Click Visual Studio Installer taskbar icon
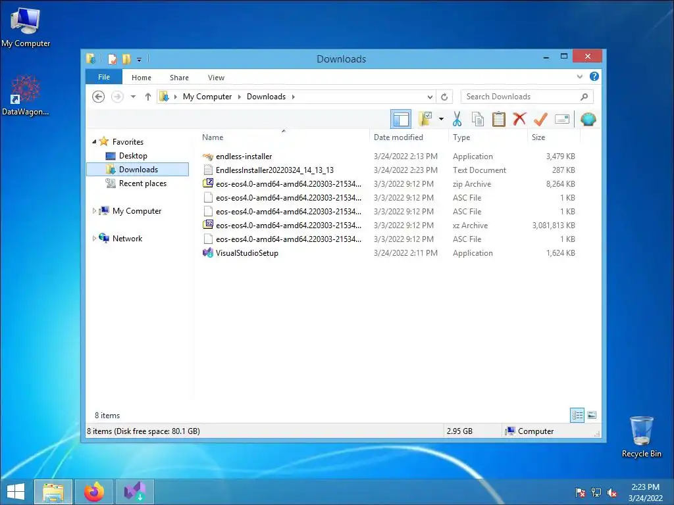 click(x=135, y=492)
